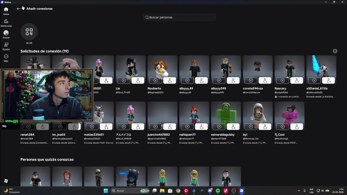Viewport: 347px width, 195px height.
Task: Accept esmeraldagubby's connection request
Action: [233, 127]
